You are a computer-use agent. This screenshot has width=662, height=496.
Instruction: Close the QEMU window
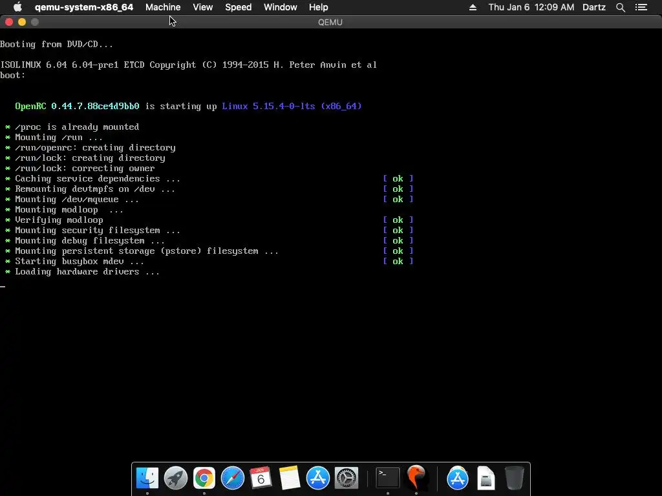tap(9, 22)
